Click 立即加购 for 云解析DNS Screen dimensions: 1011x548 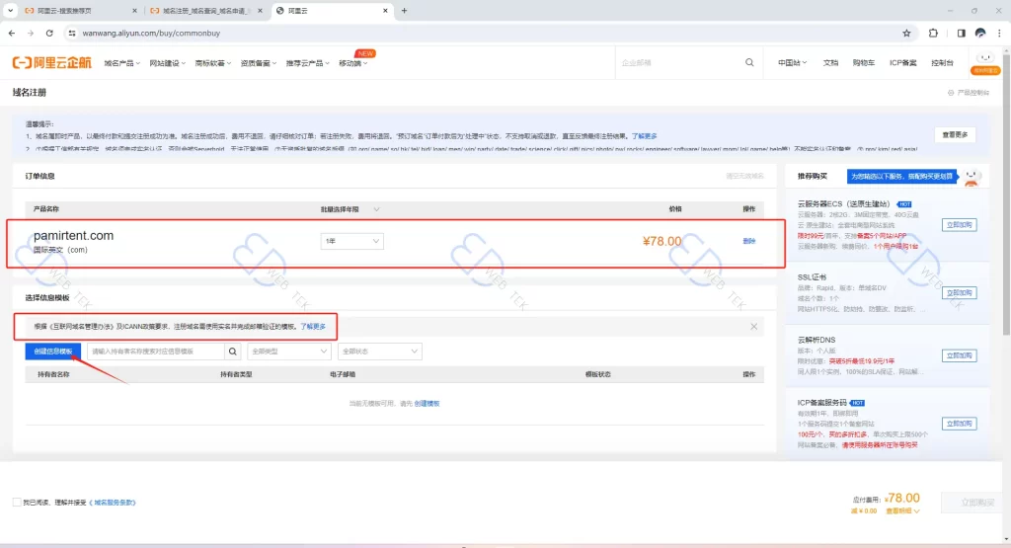(959, 355)
